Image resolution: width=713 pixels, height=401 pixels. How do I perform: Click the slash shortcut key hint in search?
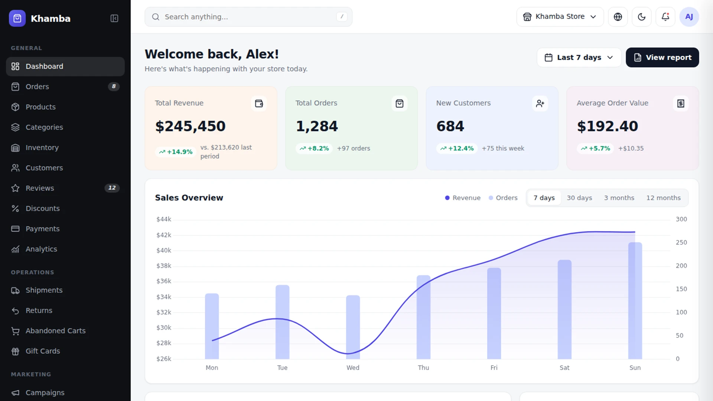[x=342, y=17]
